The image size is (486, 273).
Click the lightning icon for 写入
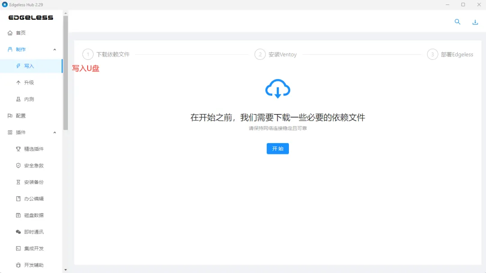click(18, 66)
